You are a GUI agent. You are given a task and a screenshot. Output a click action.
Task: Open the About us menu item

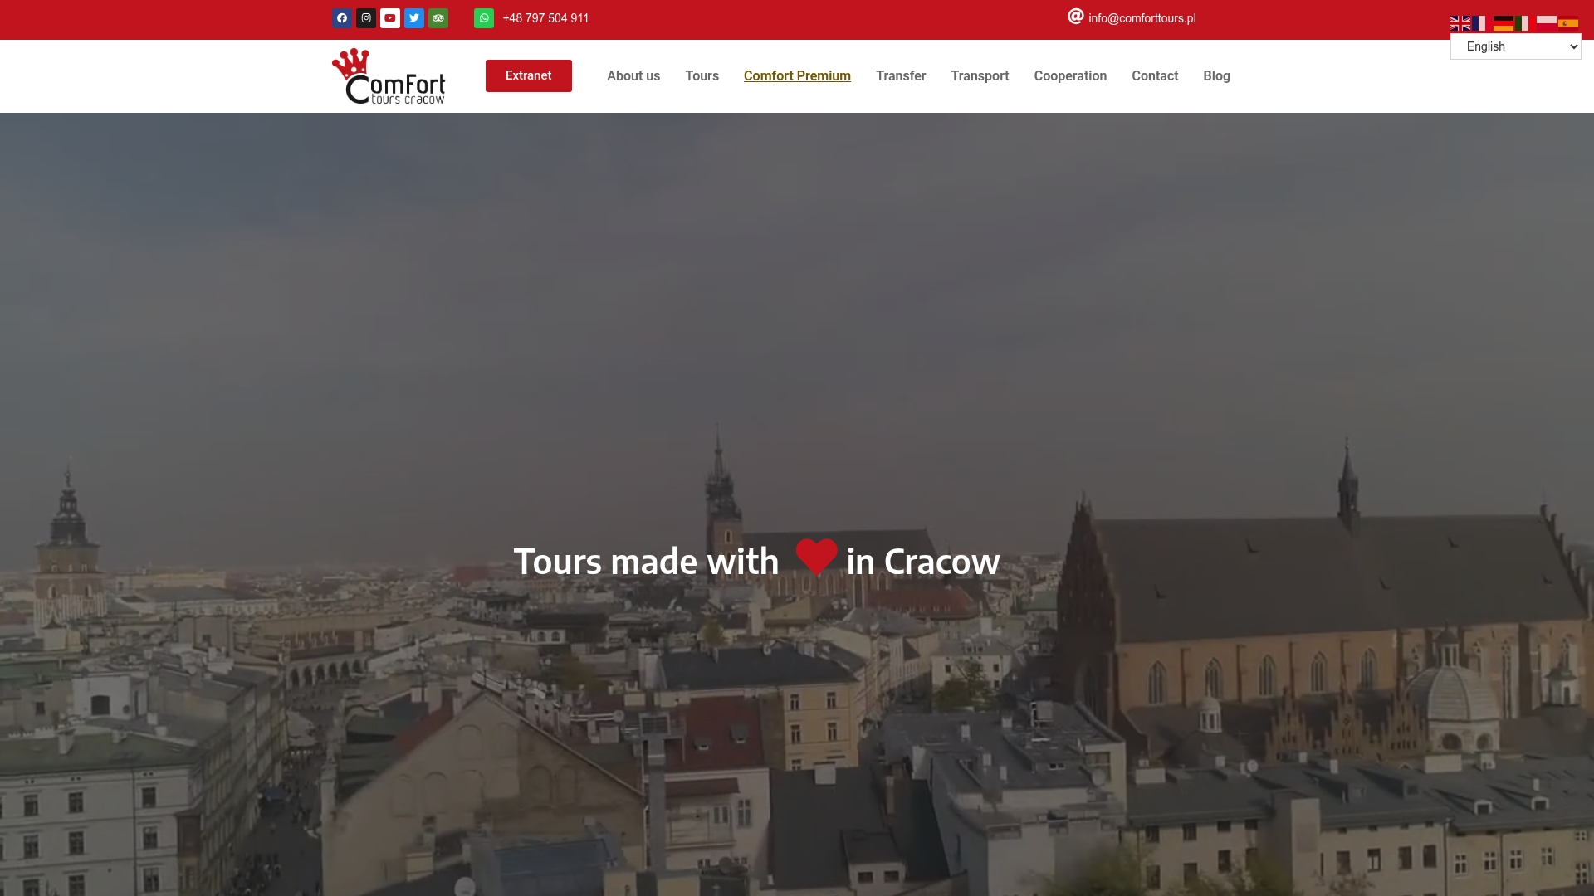633,75
